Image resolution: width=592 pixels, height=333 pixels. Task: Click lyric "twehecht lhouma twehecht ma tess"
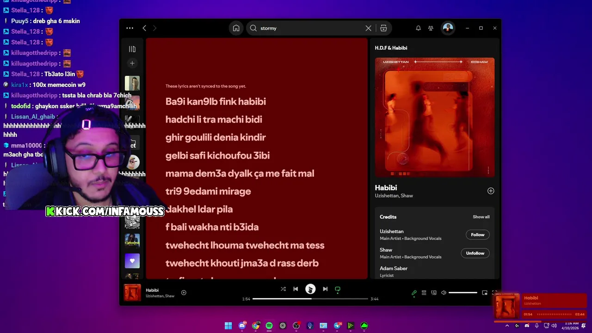(x=245, y=245)
